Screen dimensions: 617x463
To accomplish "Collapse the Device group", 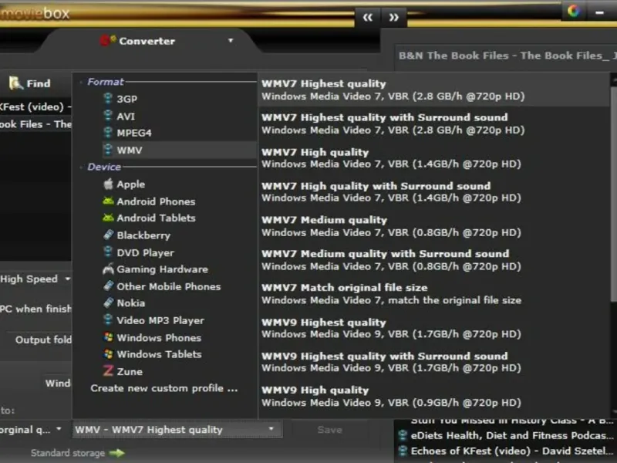I will tap(81, 167).
